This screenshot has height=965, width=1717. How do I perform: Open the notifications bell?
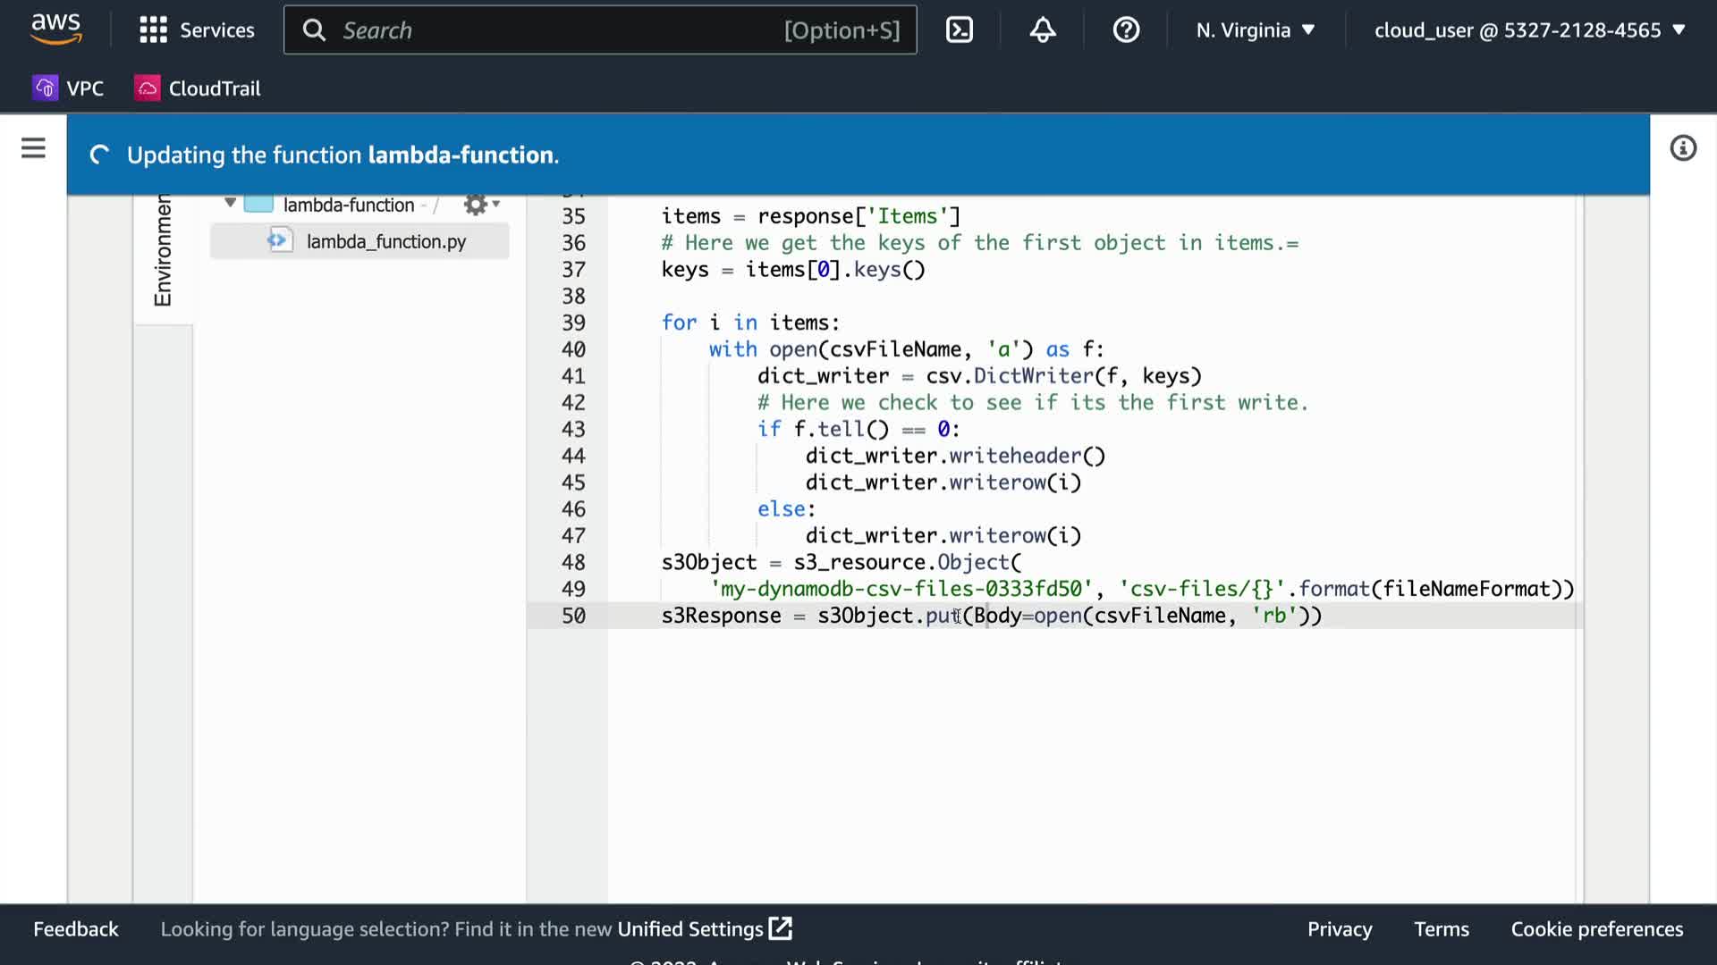1042,30
